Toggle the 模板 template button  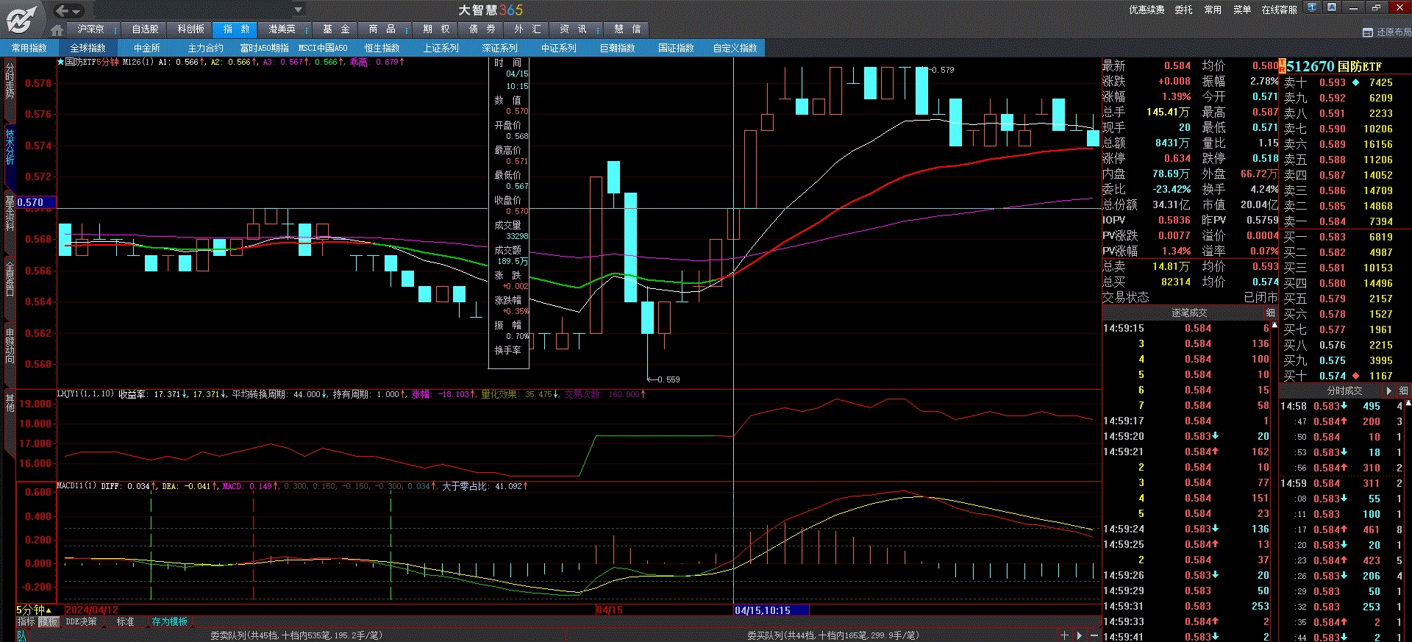click(x=48, y=622)
